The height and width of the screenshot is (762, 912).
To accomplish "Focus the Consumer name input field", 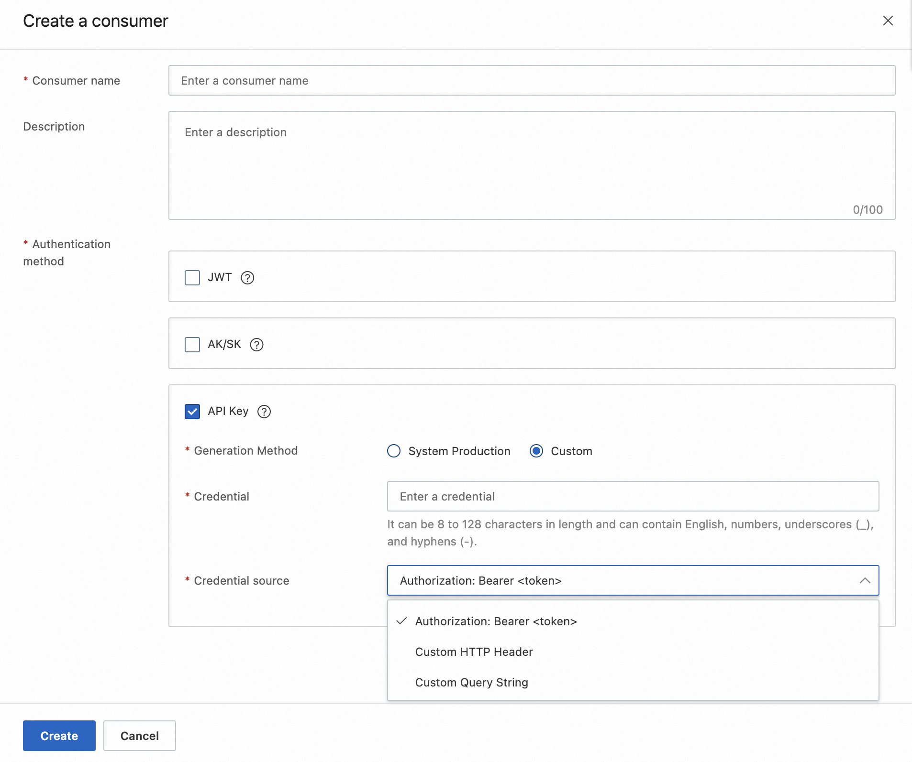I will click(x=532, y=80).
